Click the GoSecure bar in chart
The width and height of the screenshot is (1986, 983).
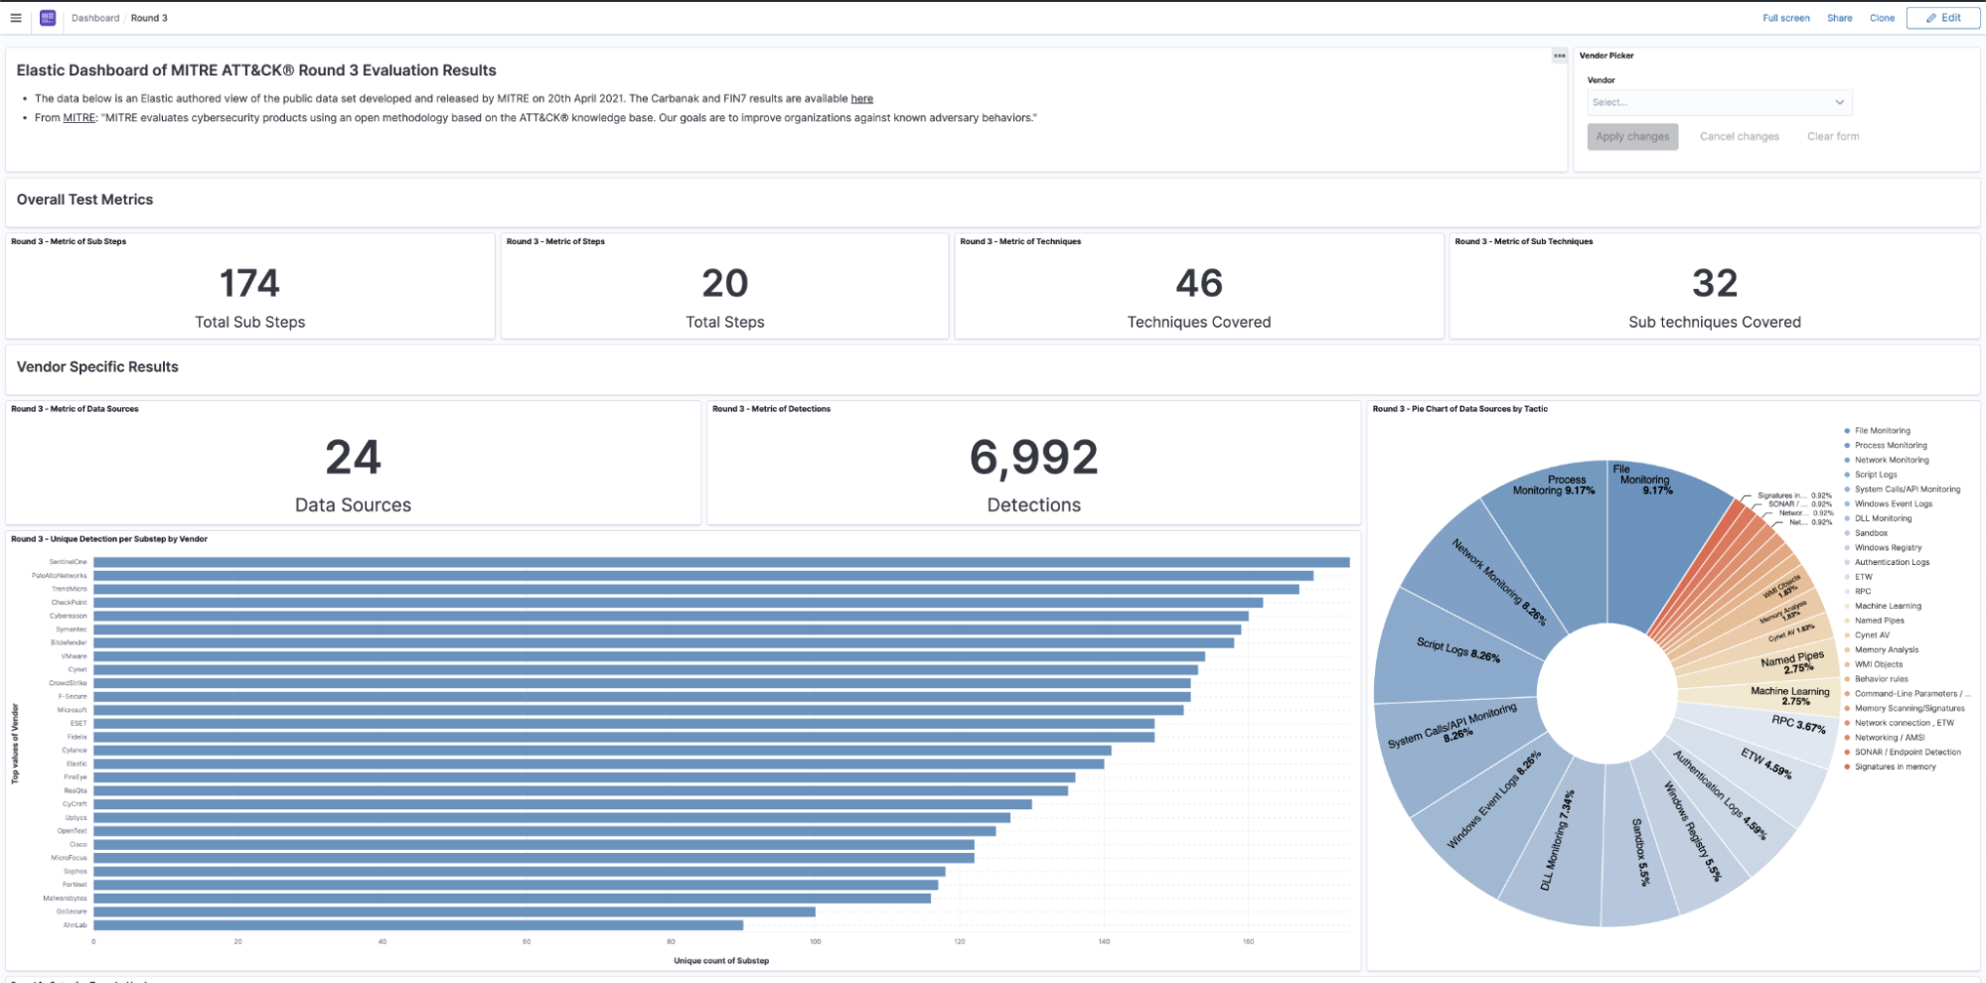point(454,912)
